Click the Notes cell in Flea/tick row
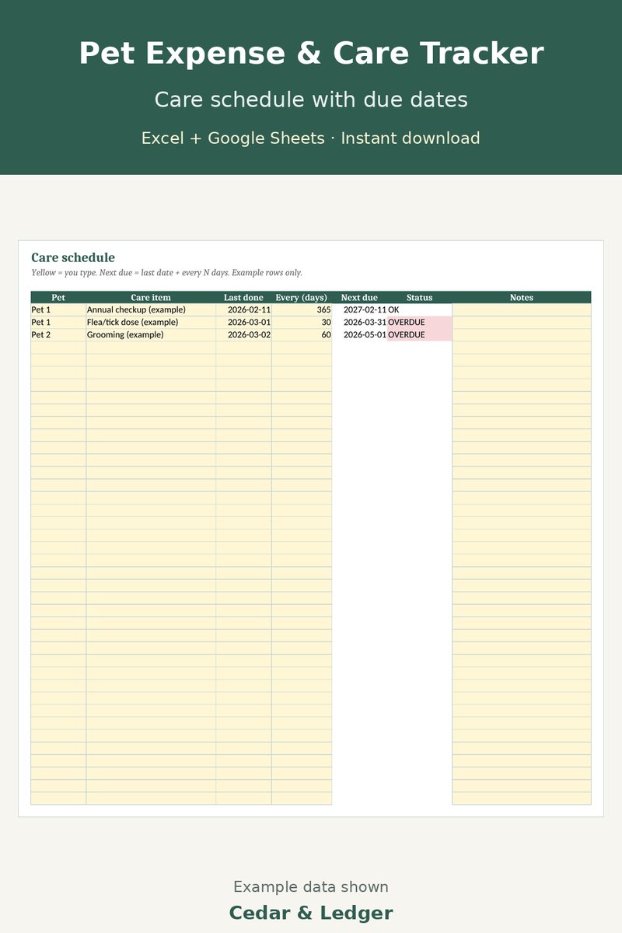This screenshot has height=933, width=622. pyautogui.click(x=522, y=322)
